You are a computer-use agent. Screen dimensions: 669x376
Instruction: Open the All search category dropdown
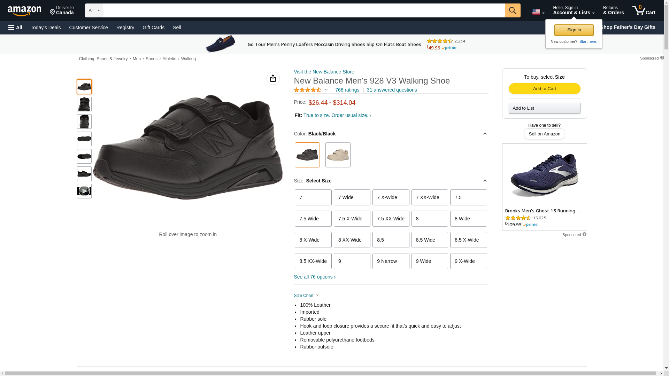tap(94, 10)
